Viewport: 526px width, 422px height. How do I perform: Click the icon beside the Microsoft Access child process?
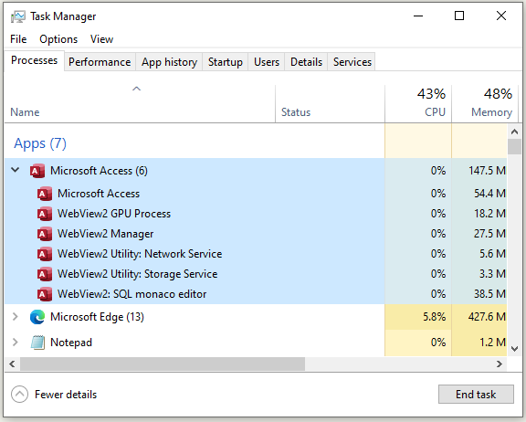tap(44, 194)
